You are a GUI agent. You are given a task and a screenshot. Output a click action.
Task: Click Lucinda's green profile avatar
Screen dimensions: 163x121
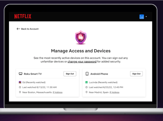click(86, 82)
